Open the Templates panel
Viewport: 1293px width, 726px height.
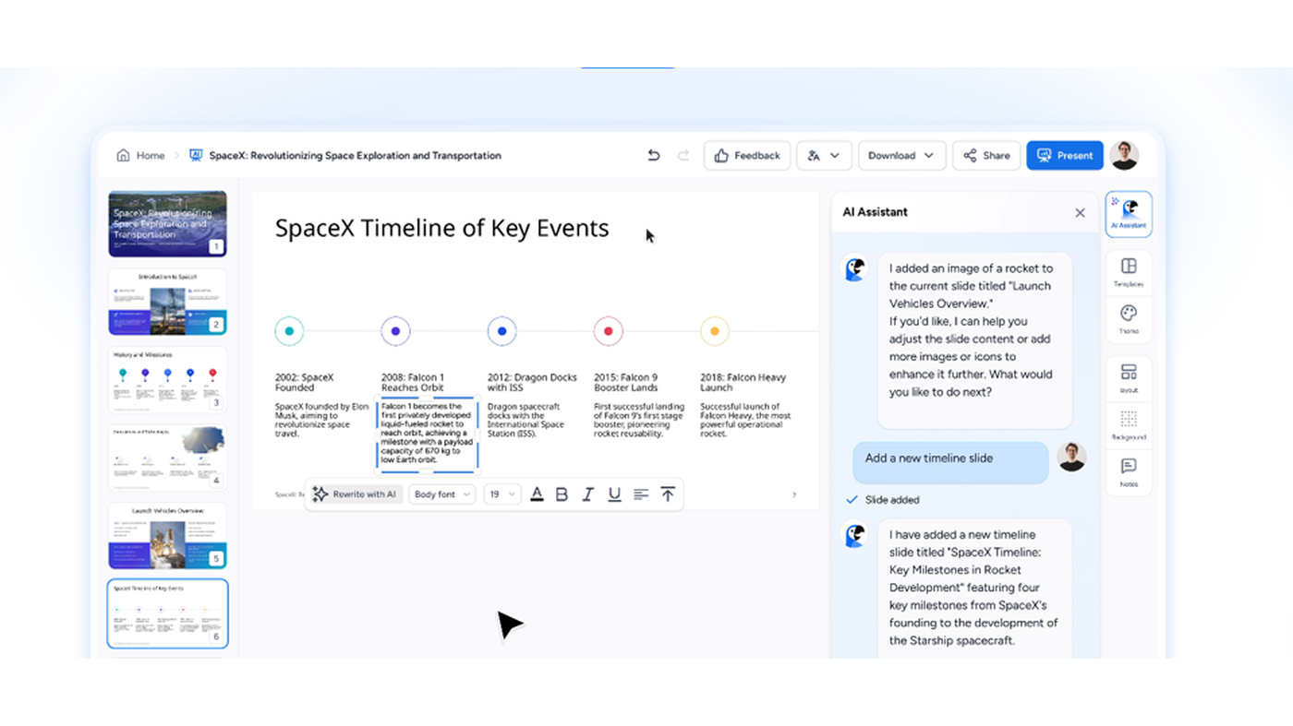coord(1129,273)
